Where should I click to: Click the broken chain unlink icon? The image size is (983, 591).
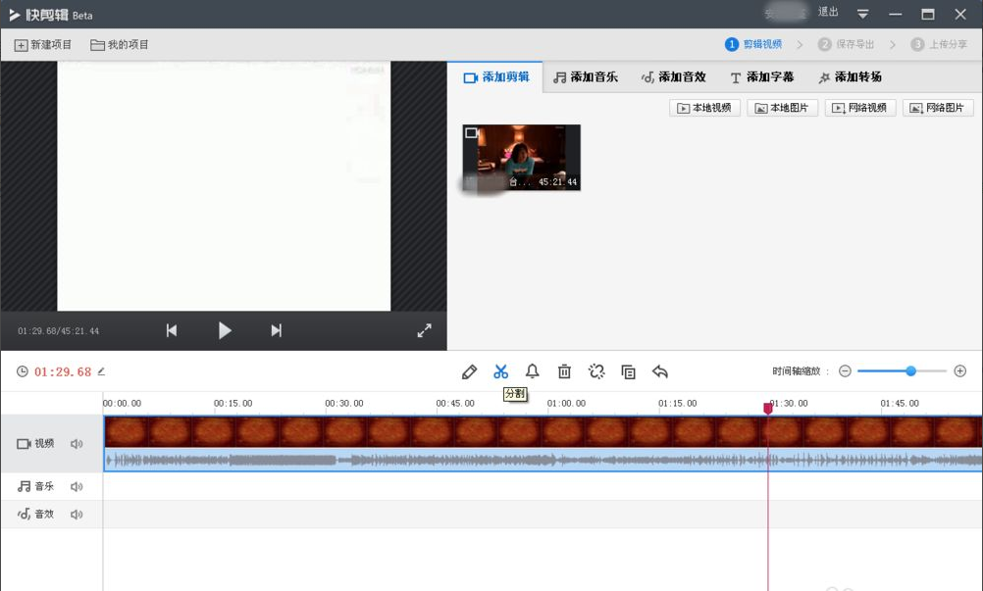tap(595, 371)
